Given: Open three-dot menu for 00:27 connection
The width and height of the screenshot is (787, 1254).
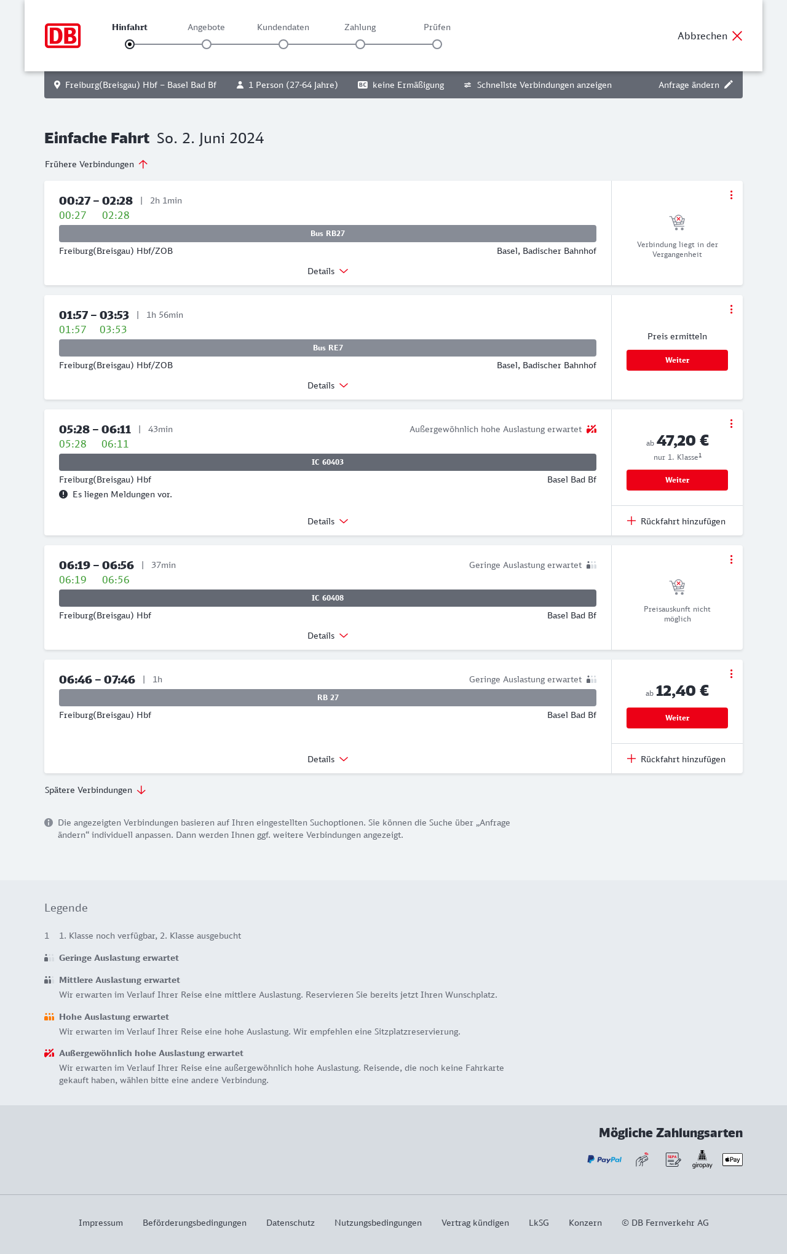Looking at the screenshot, I should tap(731, 195).
